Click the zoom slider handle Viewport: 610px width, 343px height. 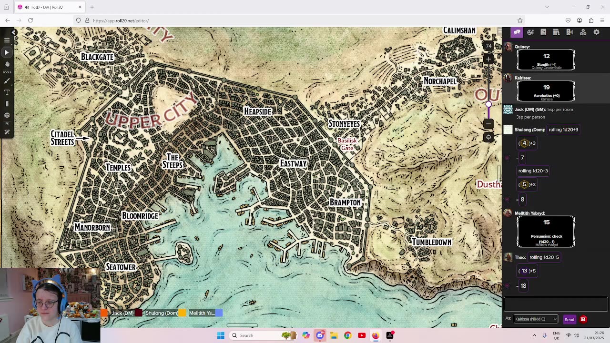coord(488,104)
